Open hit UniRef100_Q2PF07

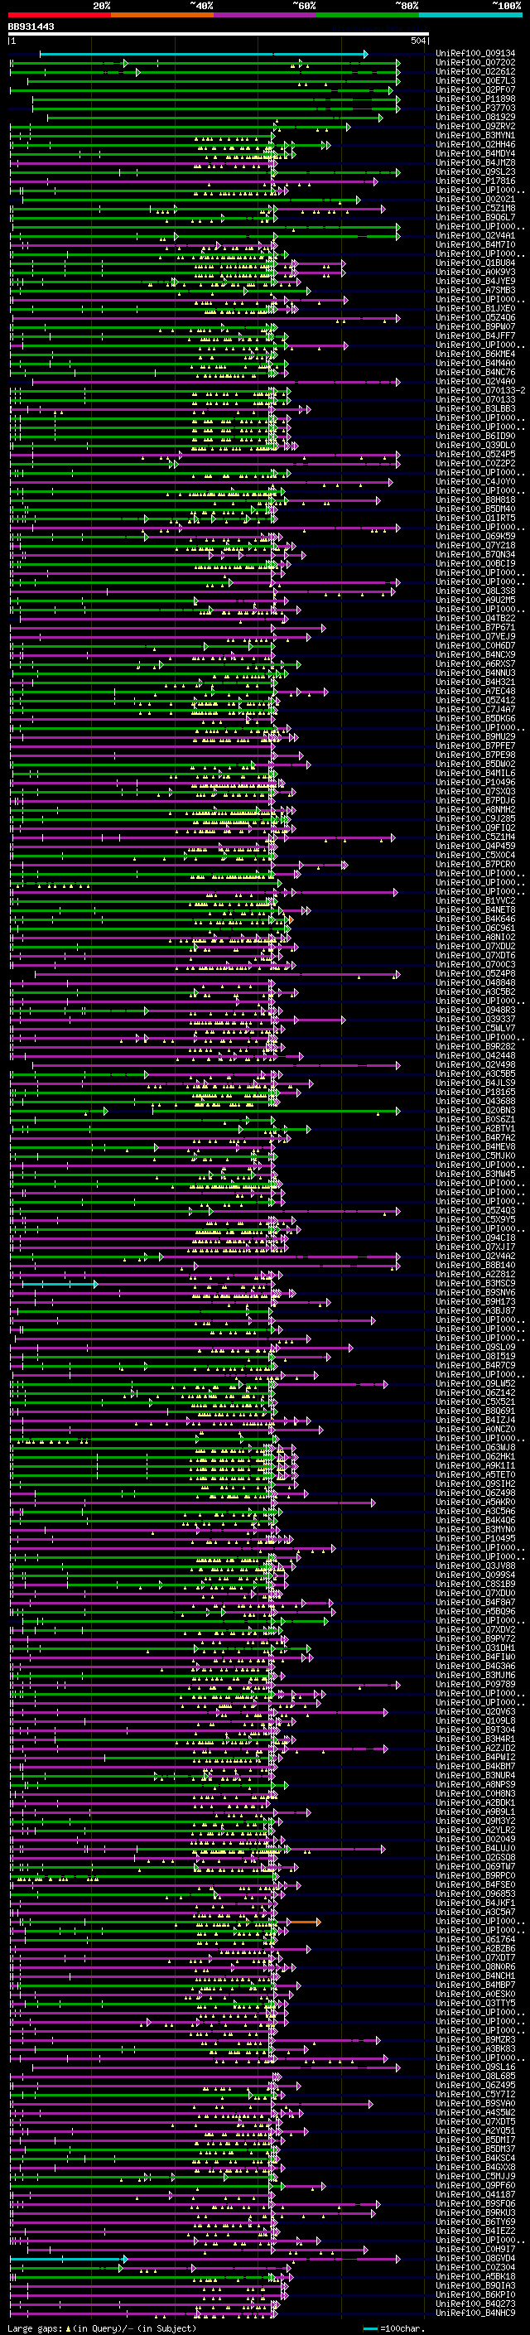pos(475,89)
